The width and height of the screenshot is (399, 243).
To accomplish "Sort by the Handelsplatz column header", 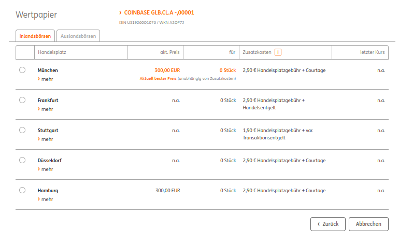I will (x=52, y=52).
